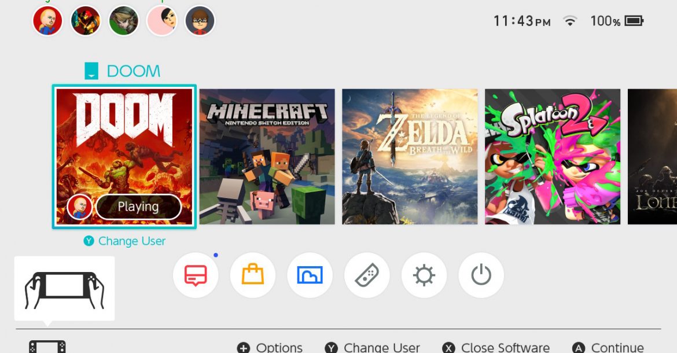Select the Minecraft Nintendo Switch Edition tile

pos(267,156)
